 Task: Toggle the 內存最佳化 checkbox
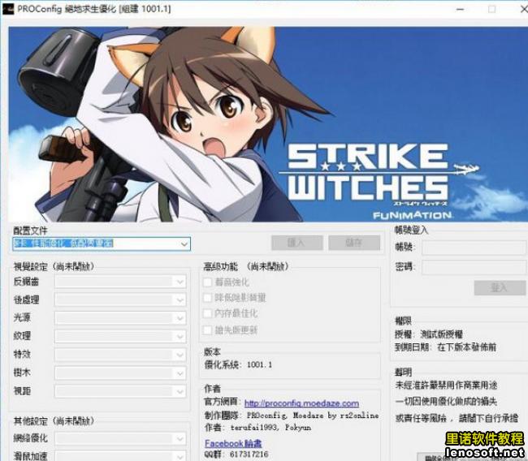207,313
